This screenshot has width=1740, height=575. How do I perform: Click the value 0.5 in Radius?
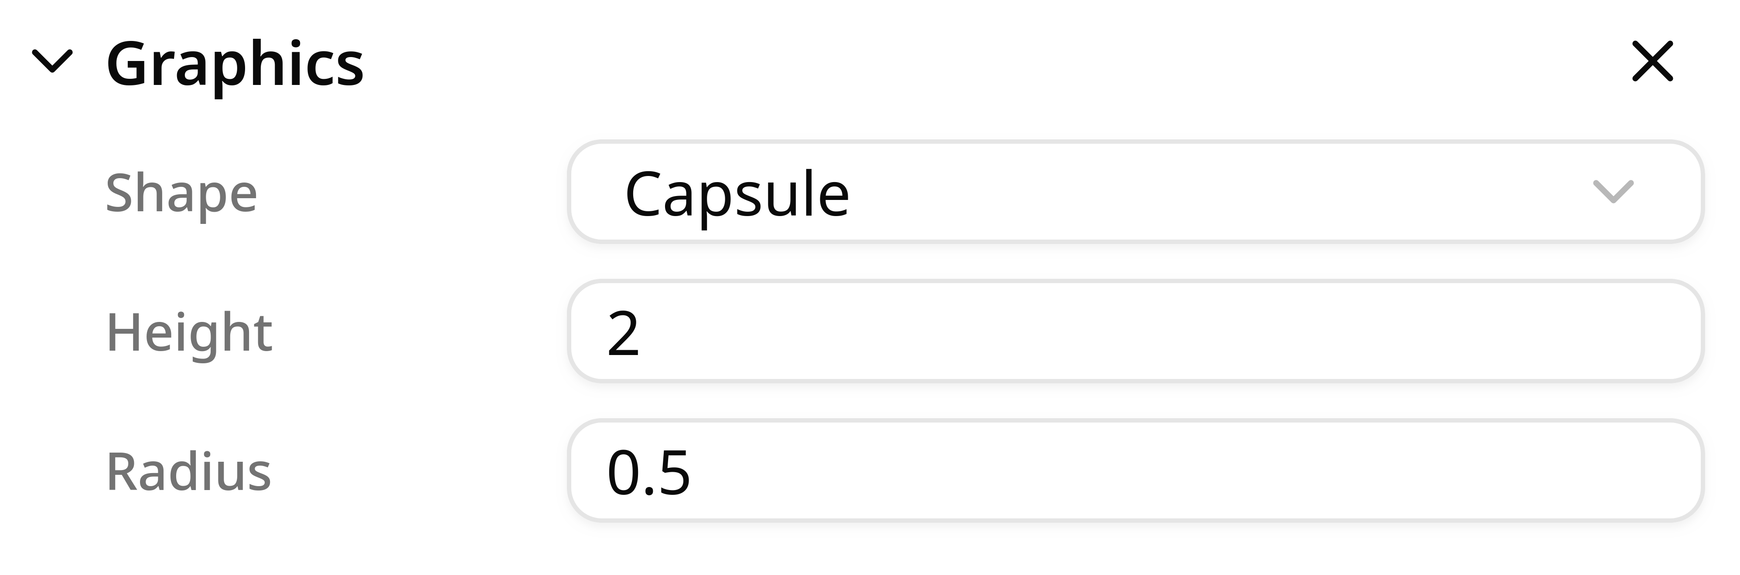(648, 473)
